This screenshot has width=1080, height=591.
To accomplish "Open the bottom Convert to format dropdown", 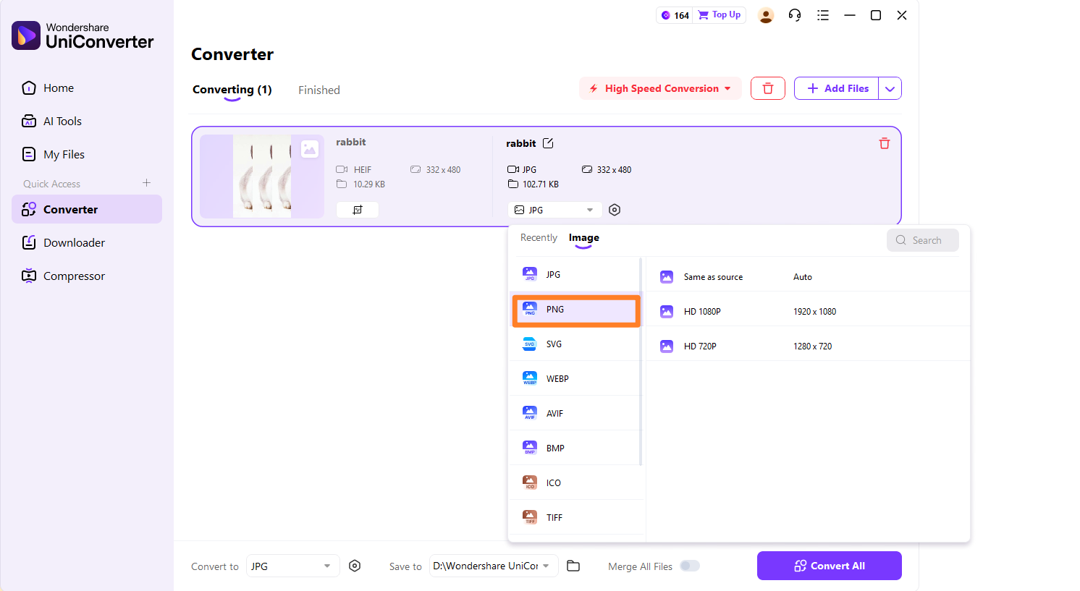I will 292,566.
